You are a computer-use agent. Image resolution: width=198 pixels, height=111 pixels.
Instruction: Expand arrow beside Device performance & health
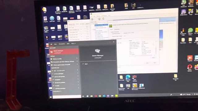pos(77,64)
